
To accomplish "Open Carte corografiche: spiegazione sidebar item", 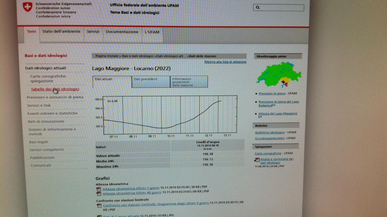I will coord(49,79).
